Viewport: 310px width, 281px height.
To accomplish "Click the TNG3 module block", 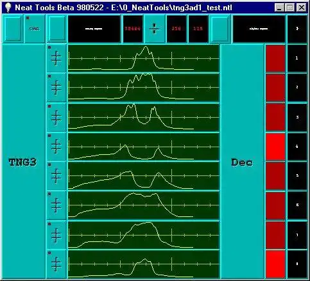I will [23, 161].
